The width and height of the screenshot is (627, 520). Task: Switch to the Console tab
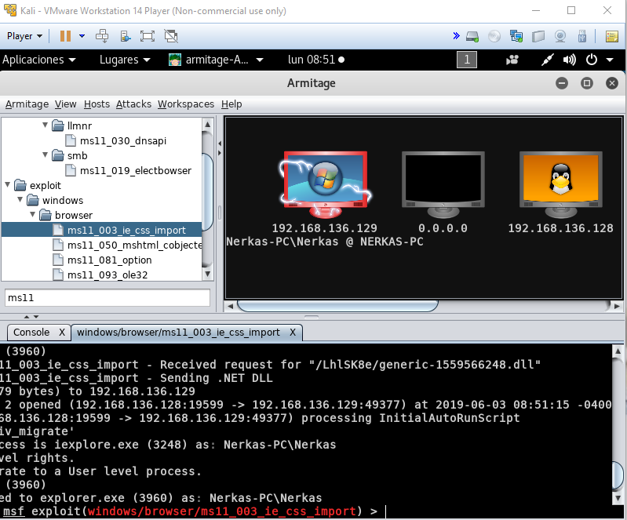(31, 332)
